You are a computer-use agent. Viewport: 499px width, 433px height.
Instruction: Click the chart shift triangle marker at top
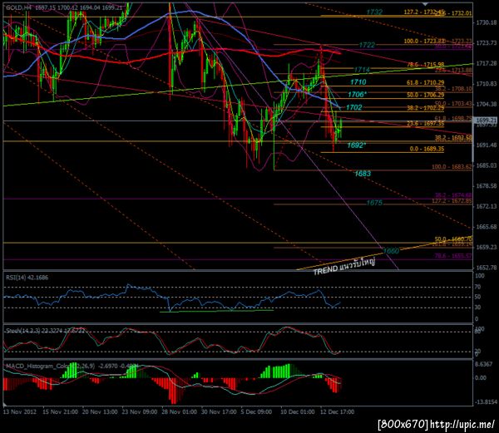tap(426, 4)
